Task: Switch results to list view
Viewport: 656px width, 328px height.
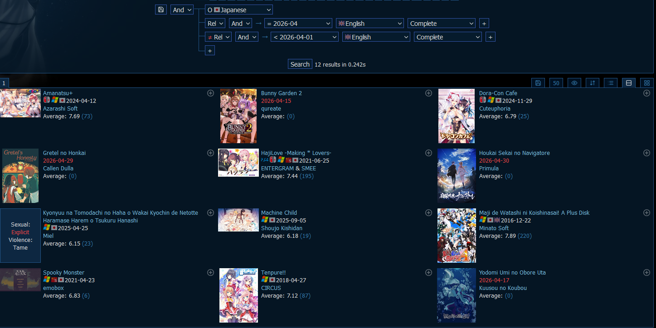Action: 611,83
